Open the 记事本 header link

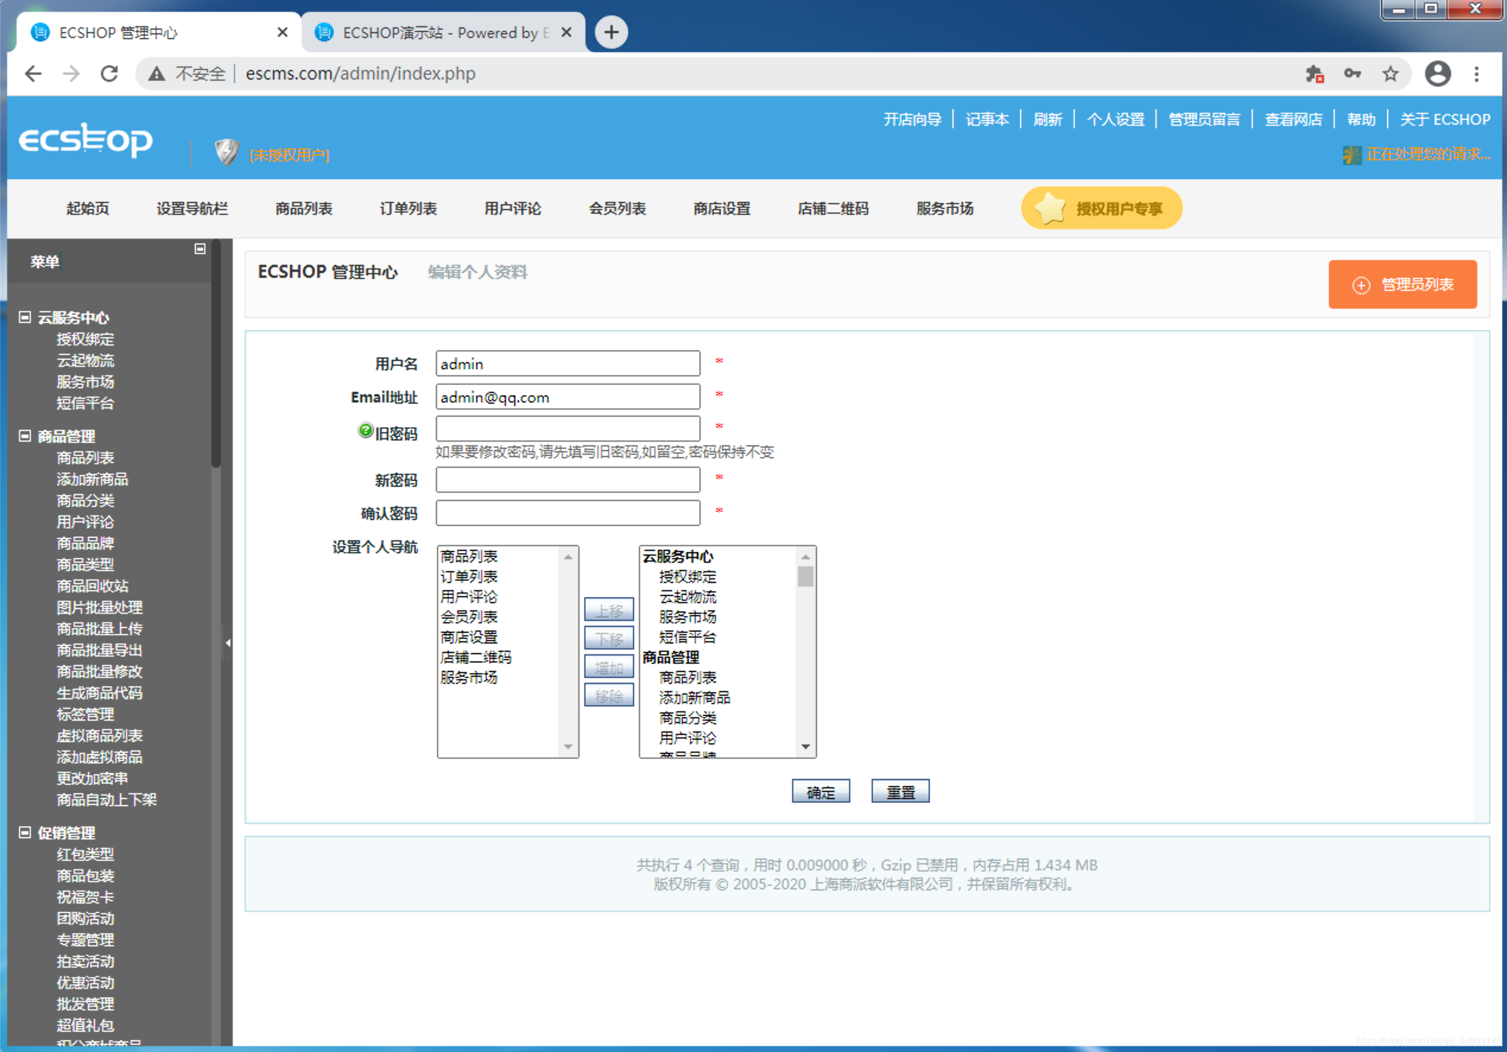click(x=987, y=119)
